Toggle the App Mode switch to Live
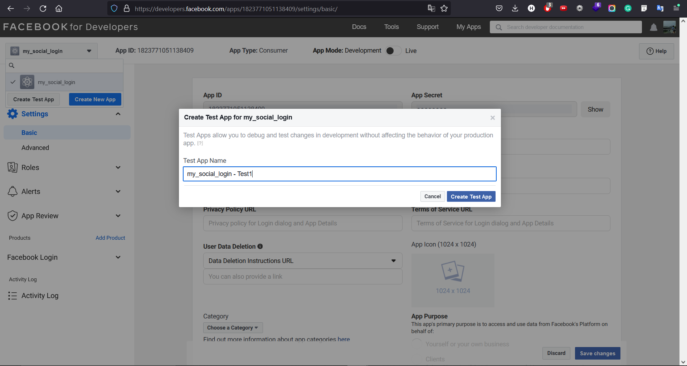Image resolution: width=687 pixels, height=366 pixels. point(393,51)
